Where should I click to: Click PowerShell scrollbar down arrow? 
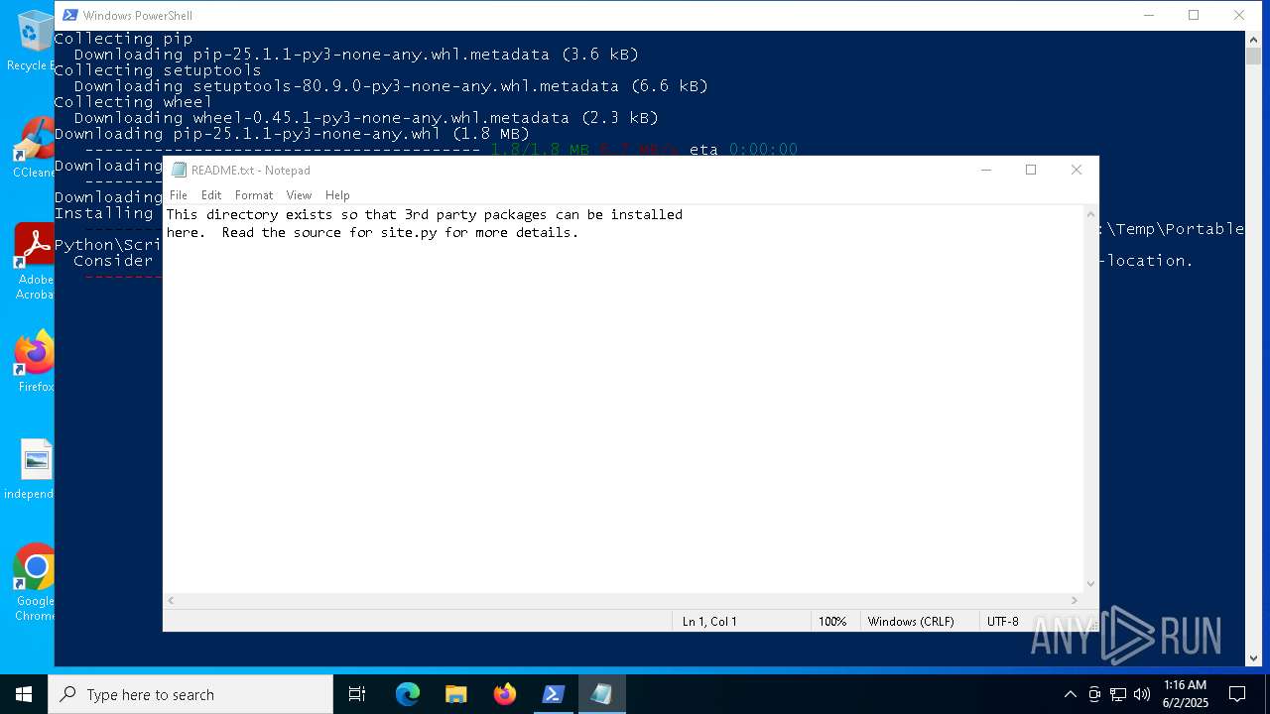(x=1254, y=657)
